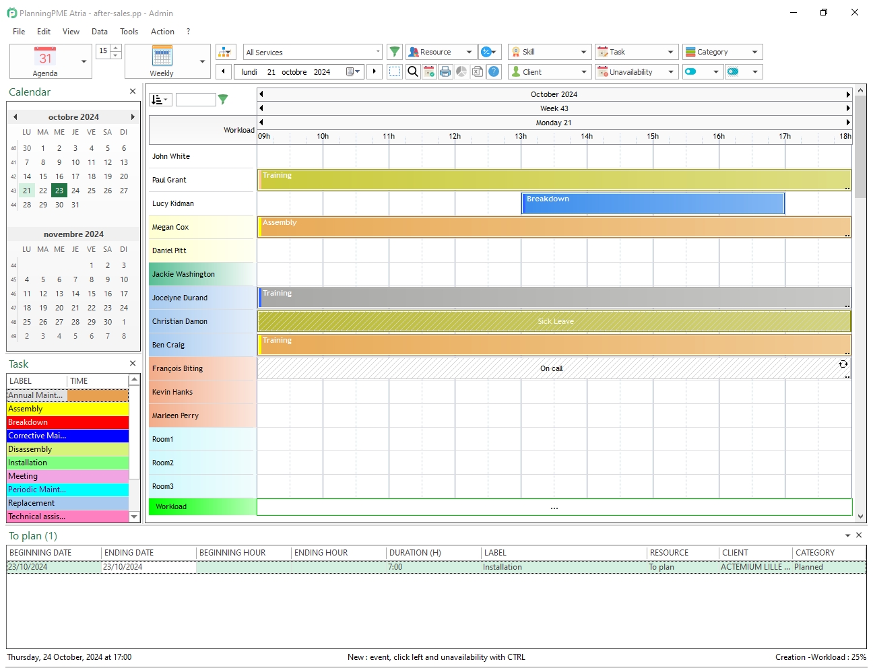This screenshot has width=873, height=668.
Task: Click the refresh icon on the On call bar
Action: [843, 364]
